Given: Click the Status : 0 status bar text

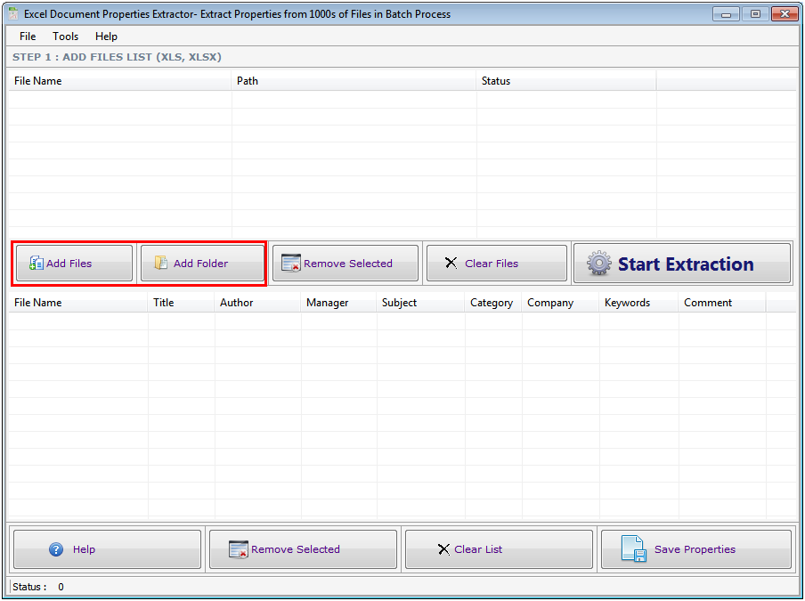Looking at the screenshot, I should click(38, 587).
